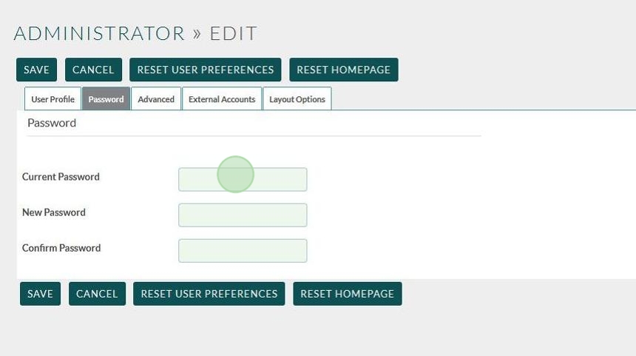Click Reset Homepage above the tabs

[343, 70]
